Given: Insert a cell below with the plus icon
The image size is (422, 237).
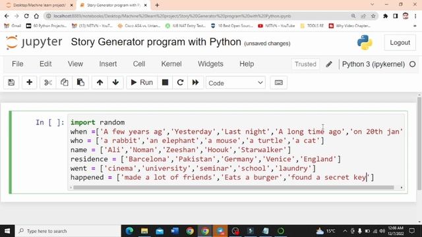Looking at the screenshot, I should (29, 82).
